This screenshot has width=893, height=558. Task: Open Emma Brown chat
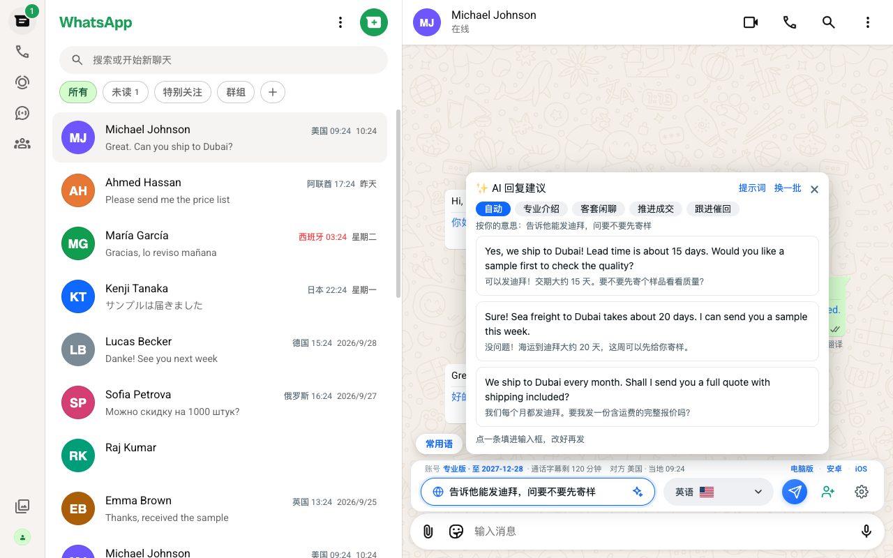coord(220,509)
